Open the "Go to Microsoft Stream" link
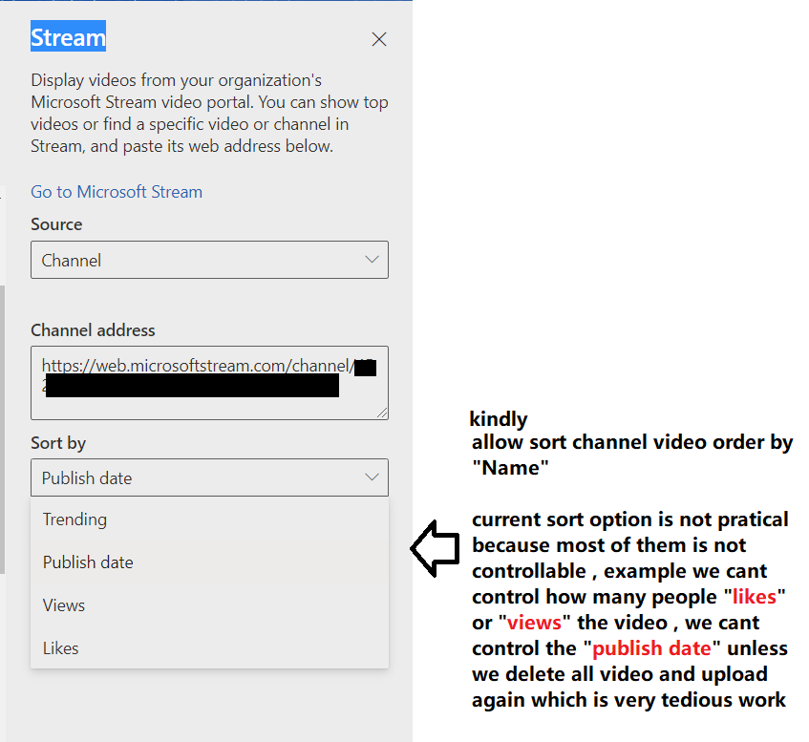This screenshot has height=742, width=809. coord(116,192)
